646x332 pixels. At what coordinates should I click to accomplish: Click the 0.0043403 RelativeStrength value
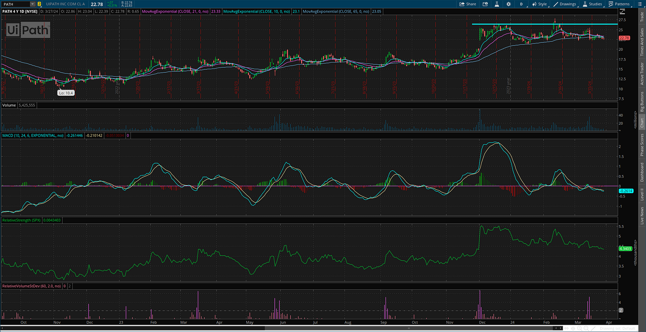click(x=53, y=220)
